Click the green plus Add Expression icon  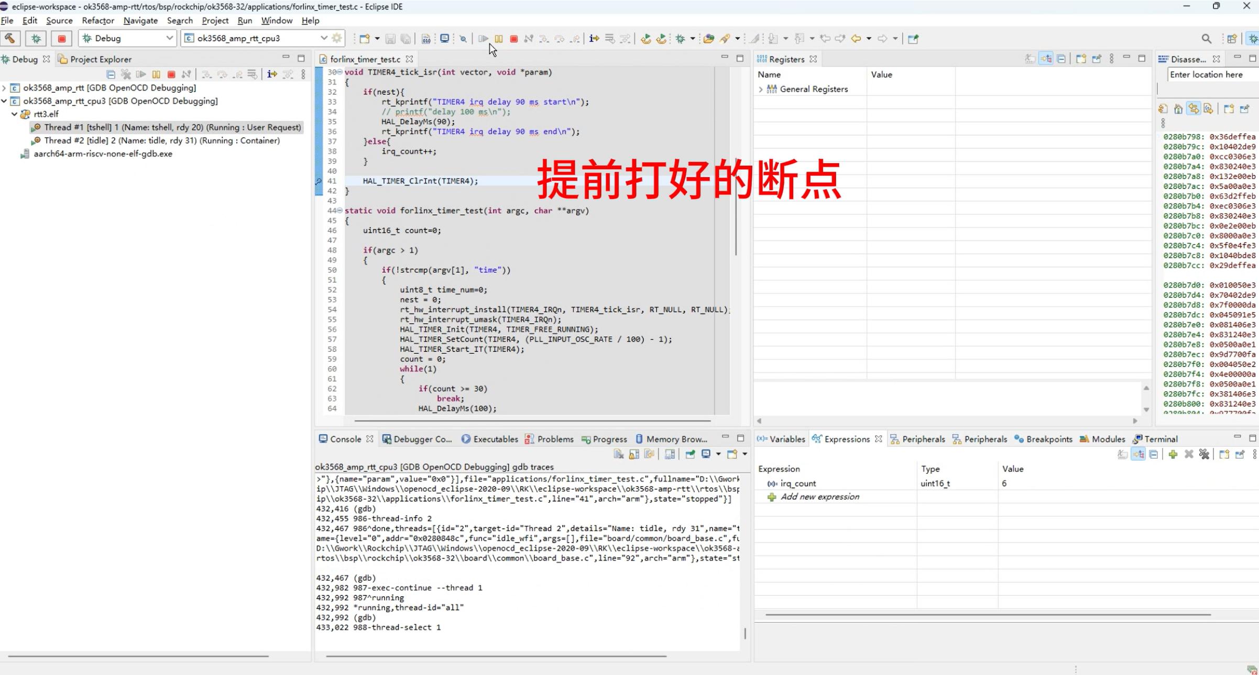(x=1173, y=455)
